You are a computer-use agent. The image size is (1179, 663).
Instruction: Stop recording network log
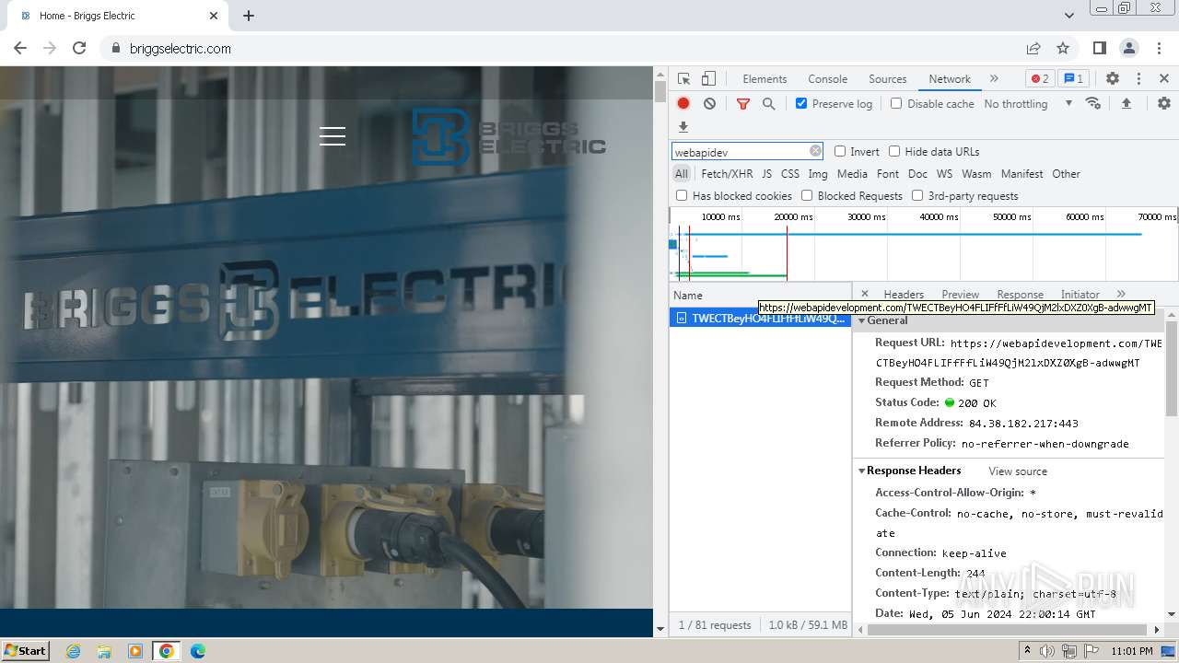click(683, 103)
